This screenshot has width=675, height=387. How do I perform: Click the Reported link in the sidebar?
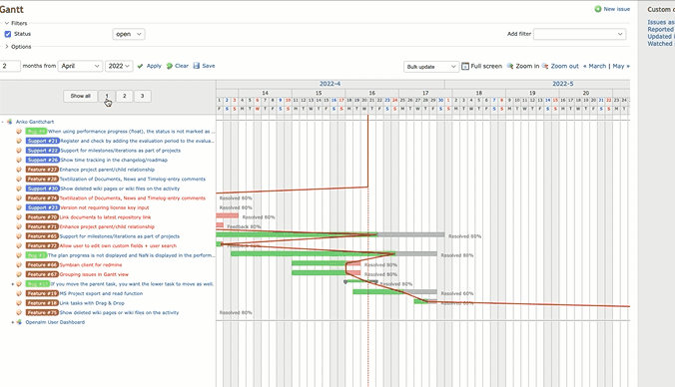pyautogui.click(x=660, y=29)
